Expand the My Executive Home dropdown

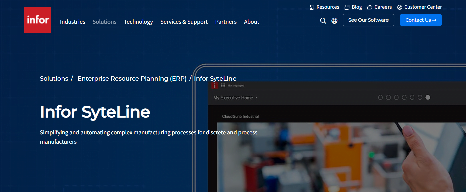[x=236, y=98]
